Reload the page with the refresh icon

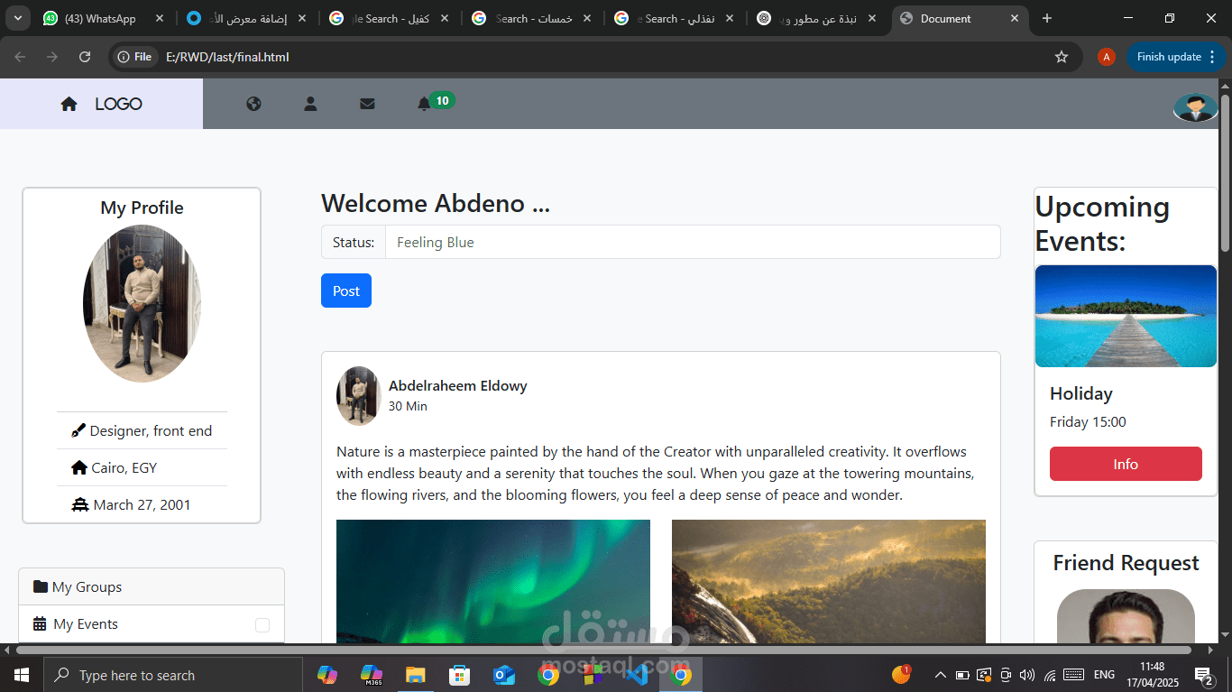pyautogui.click(x=85, y=57)
